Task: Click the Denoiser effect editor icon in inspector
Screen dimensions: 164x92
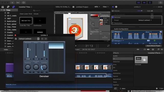Action: (152, 17)
